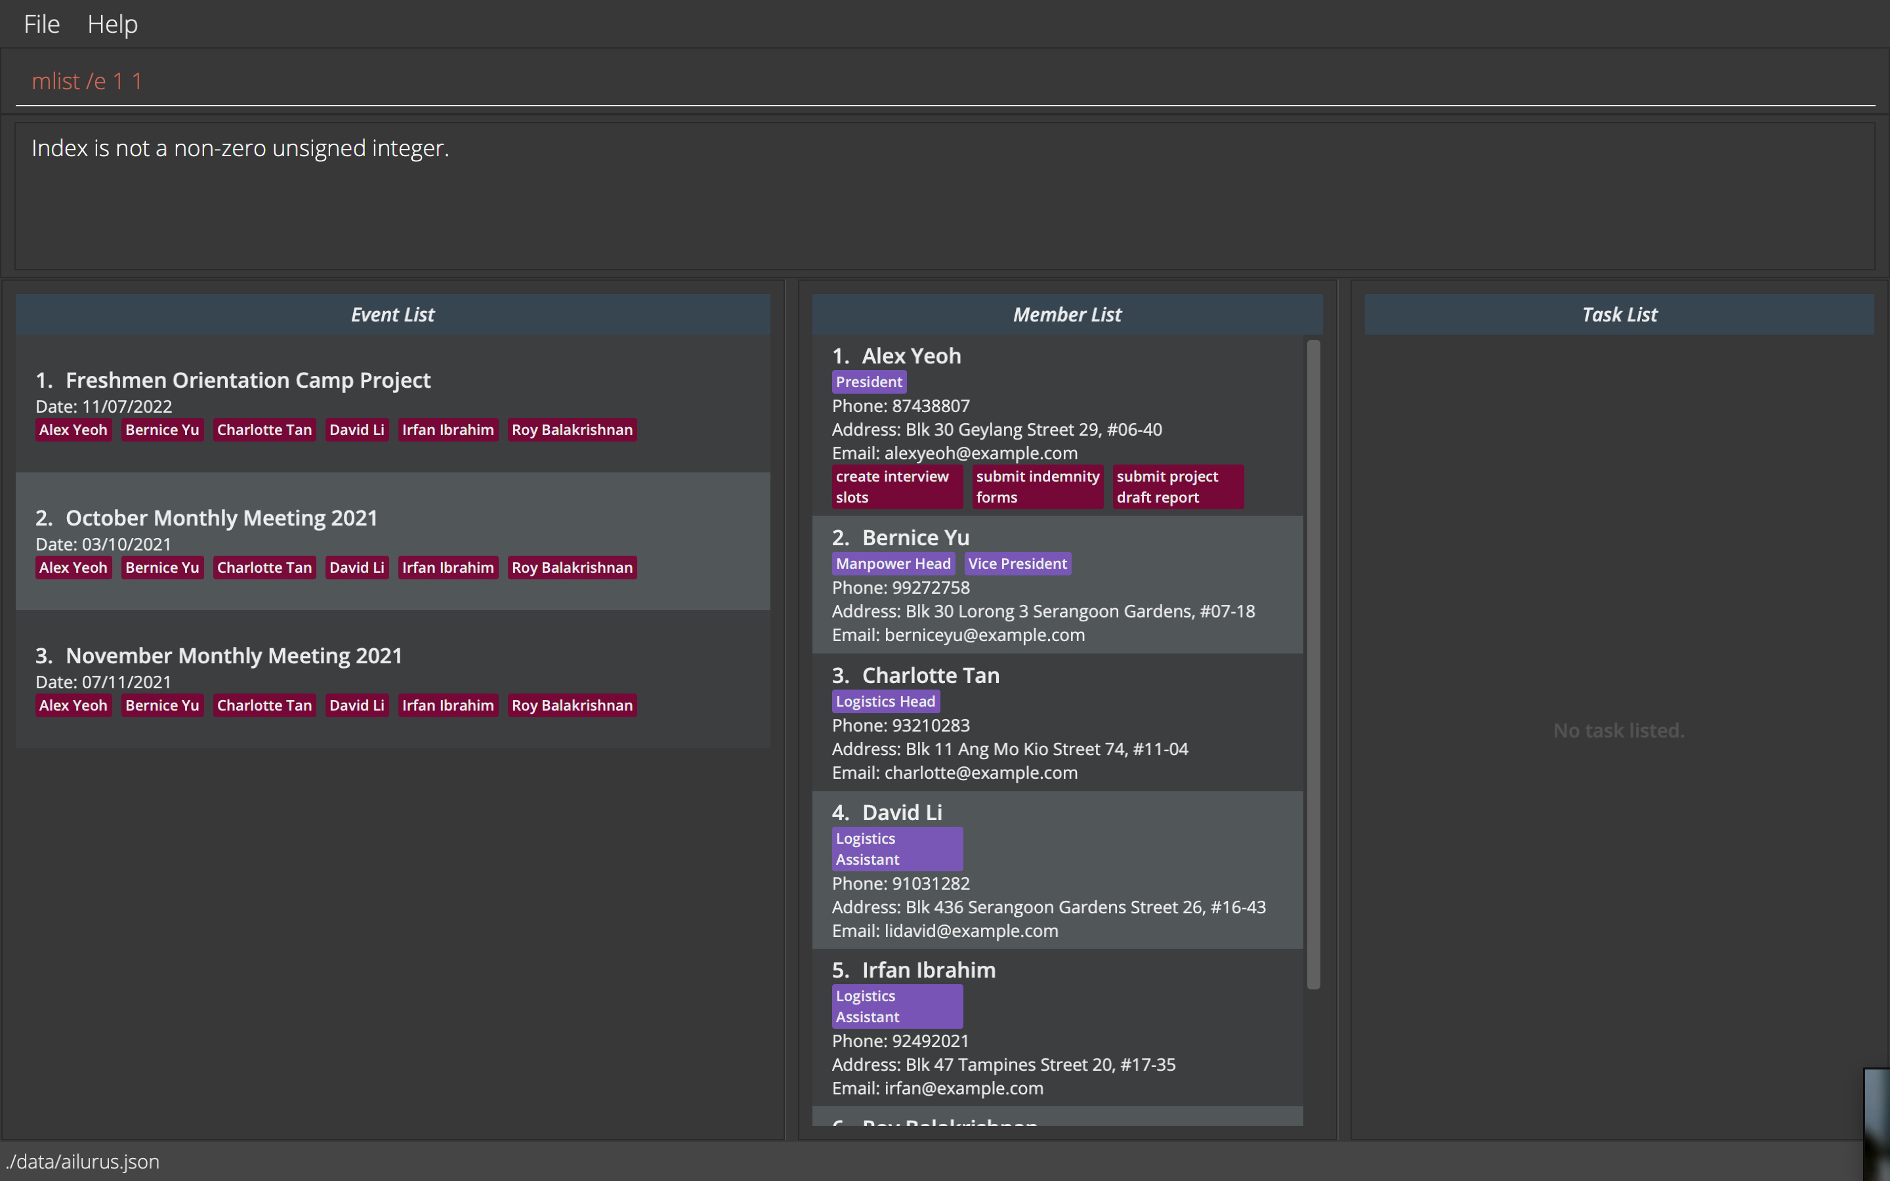Click the Task List panel header
This screenshot has height=1181, width=1890.
pos(1618,314)
